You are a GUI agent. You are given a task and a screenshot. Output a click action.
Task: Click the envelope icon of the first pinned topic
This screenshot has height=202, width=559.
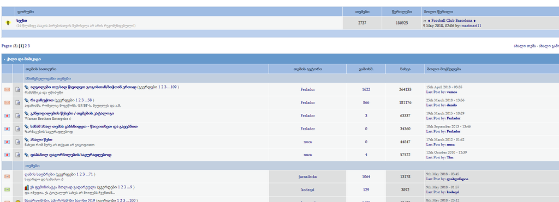[7, 89]
